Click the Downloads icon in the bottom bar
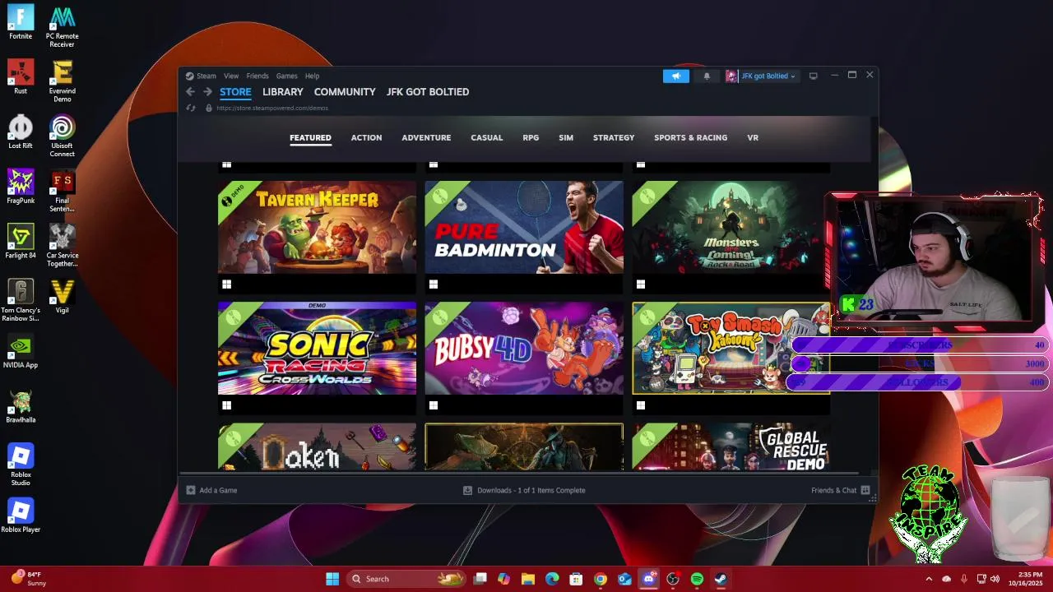 [468, 490]
